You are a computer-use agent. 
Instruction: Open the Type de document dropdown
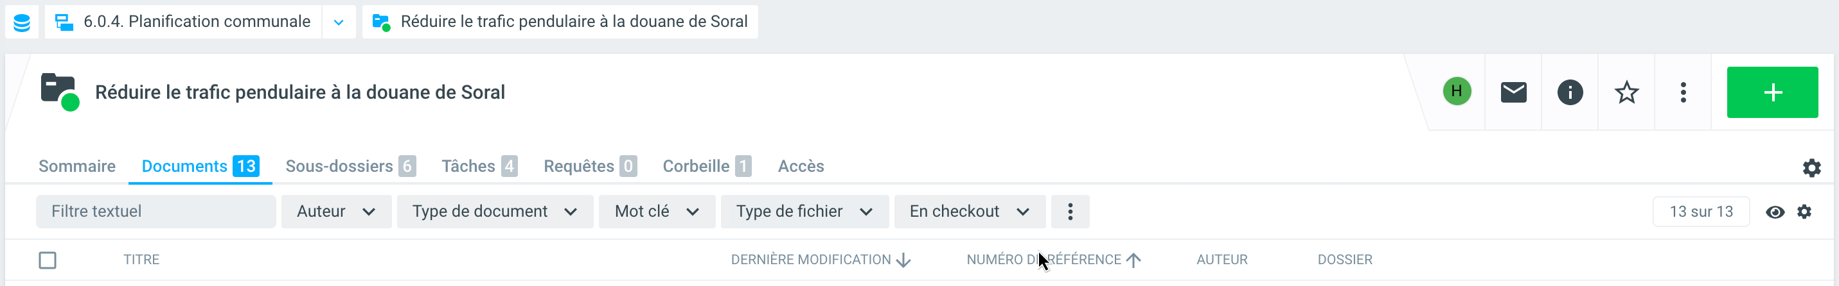[x=494, y=212]
